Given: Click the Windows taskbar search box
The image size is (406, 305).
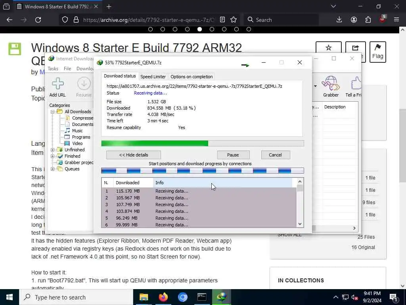Looking at the screenshot, I should 76,297.
